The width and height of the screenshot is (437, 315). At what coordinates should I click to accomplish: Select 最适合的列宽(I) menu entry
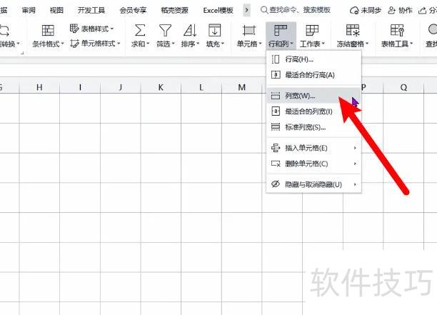pyautogui.click(x=313, y=111)
